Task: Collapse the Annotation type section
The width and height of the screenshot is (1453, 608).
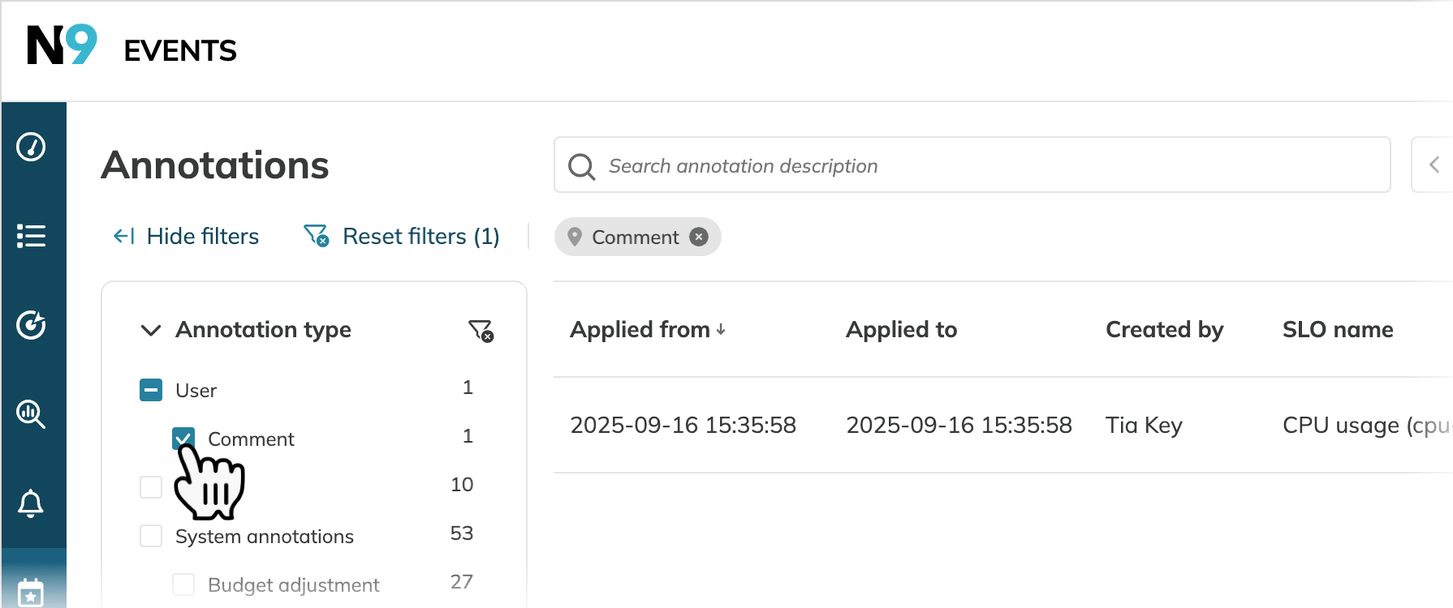Action: (x=151, y=330)
